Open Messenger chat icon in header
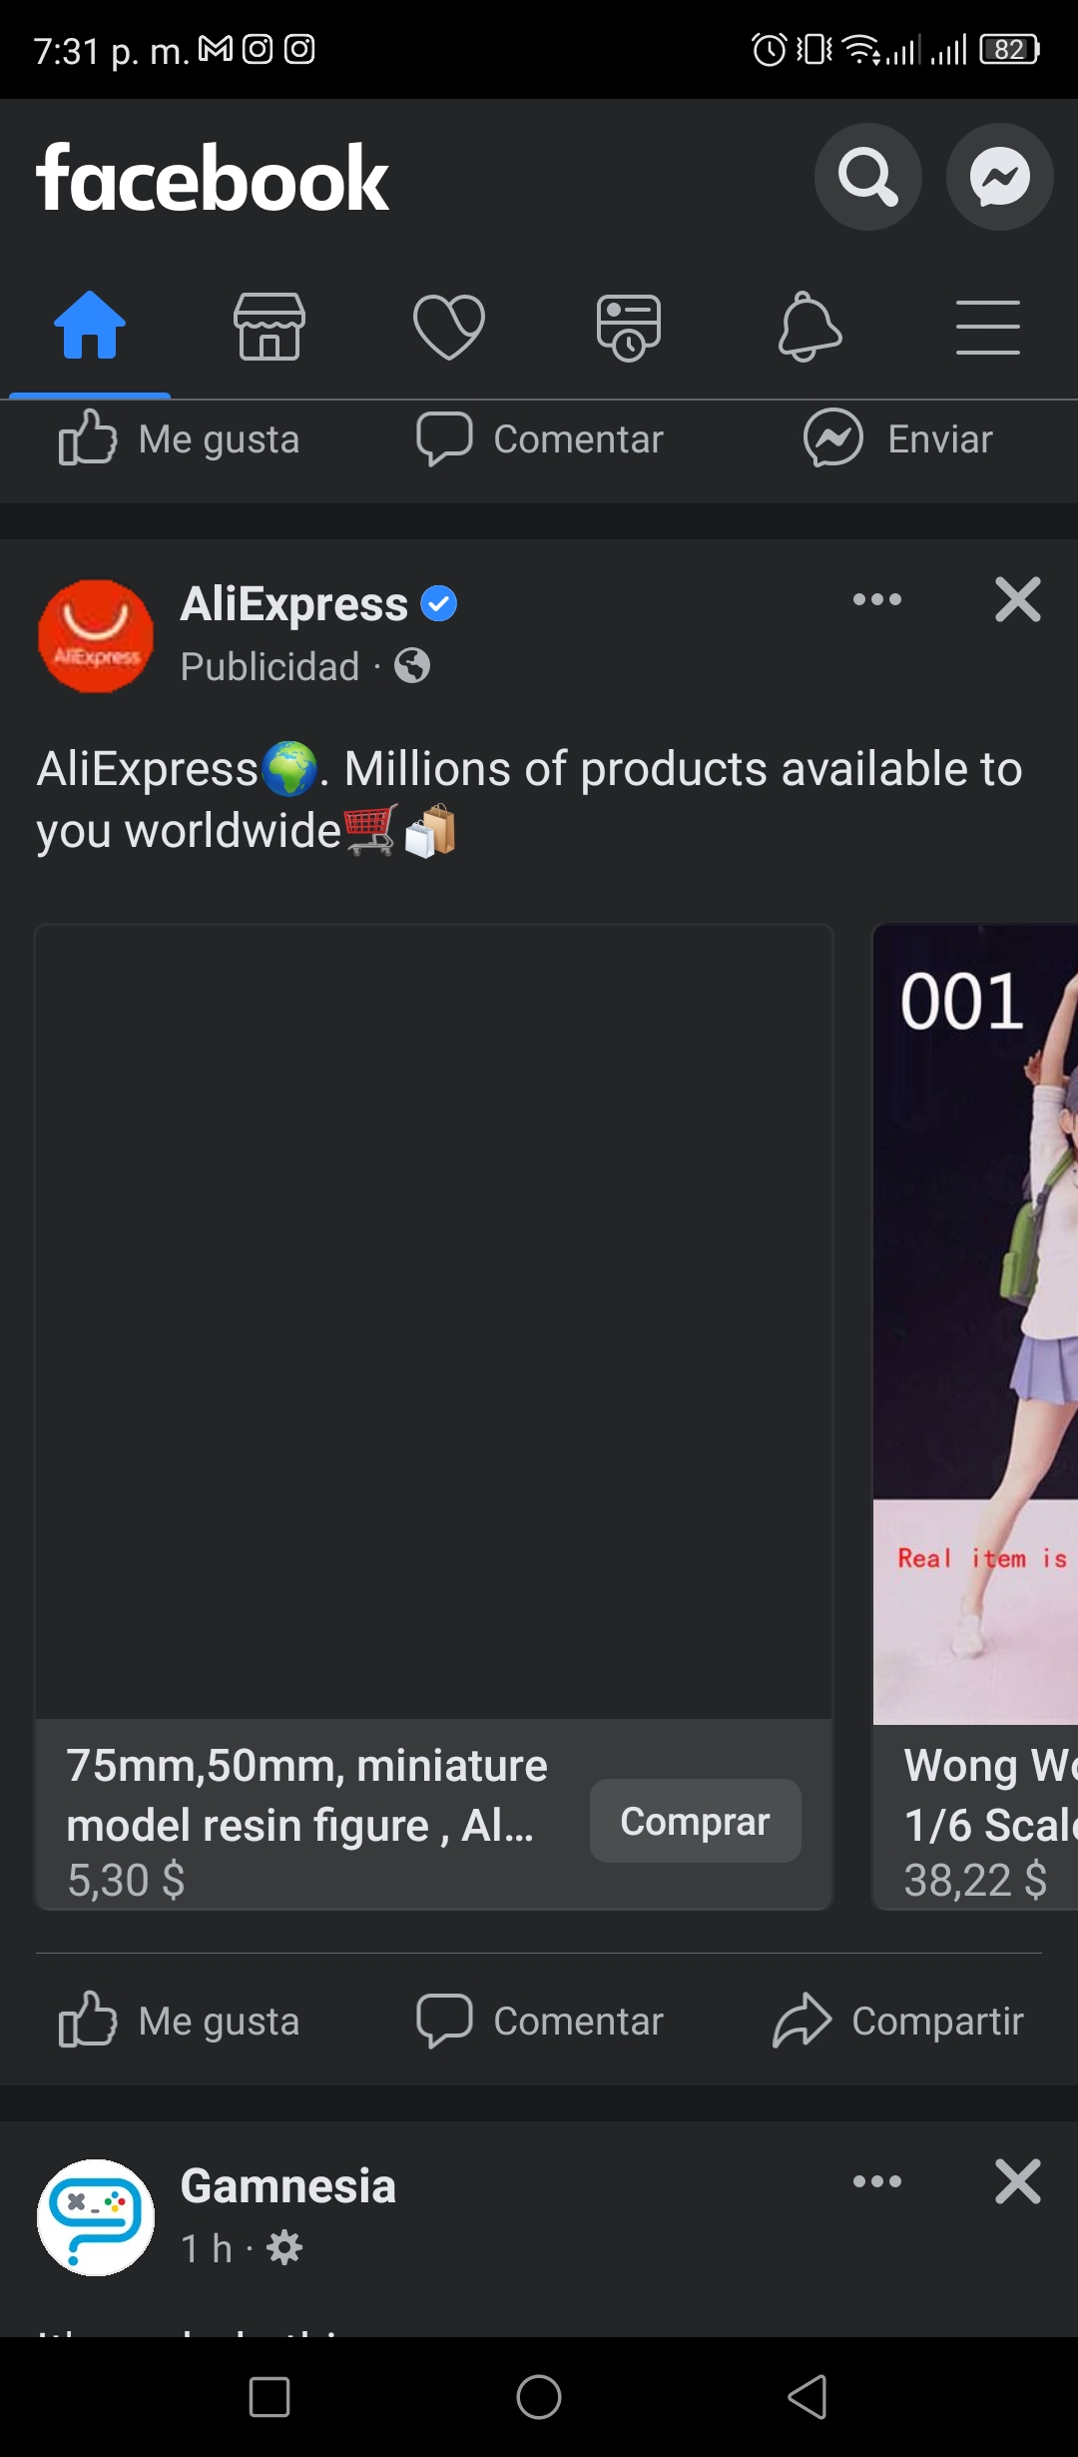This screenshot has width=1078, height=2457. [x=999, y=177]
